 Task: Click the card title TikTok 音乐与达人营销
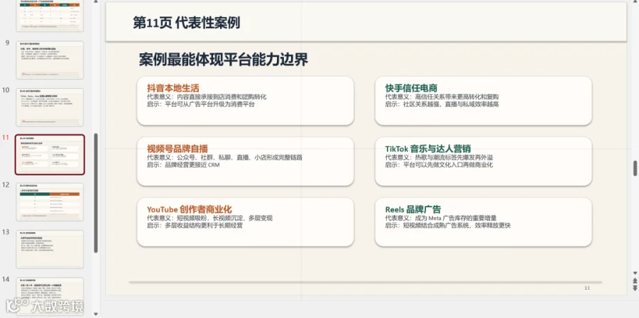[x=428, y=148]
